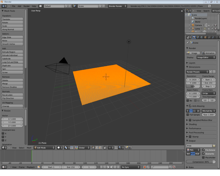Disable the Anti-Aliasing checkbox
The image size is (220, 176).
coord(190,106)
